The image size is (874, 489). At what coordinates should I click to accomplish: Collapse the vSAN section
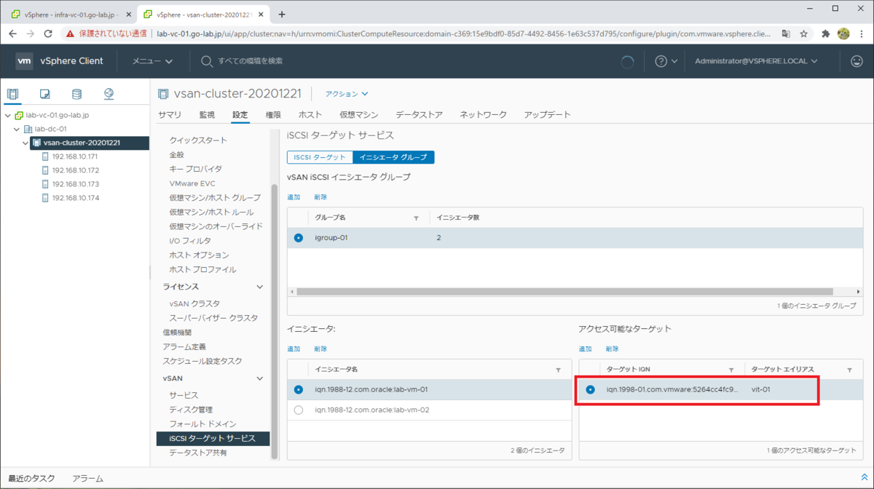point(260,378)
